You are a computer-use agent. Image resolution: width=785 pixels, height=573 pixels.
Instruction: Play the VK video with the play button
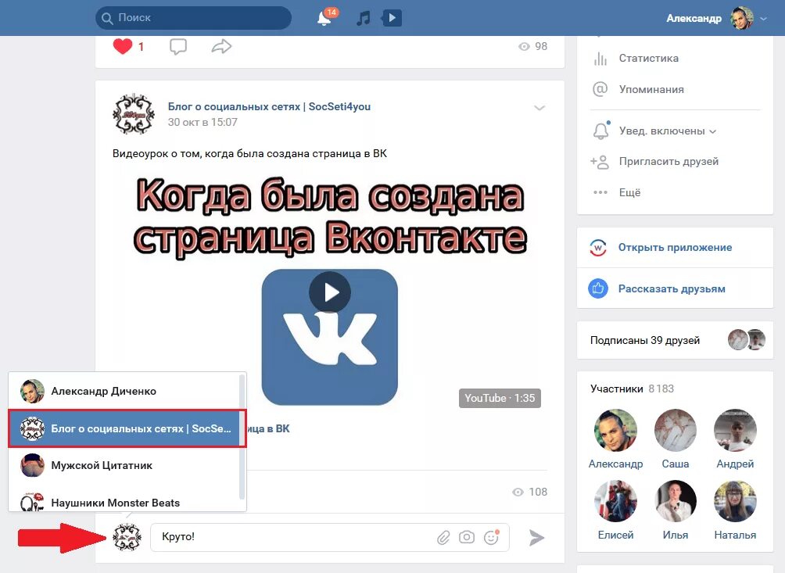coord(330,292)
